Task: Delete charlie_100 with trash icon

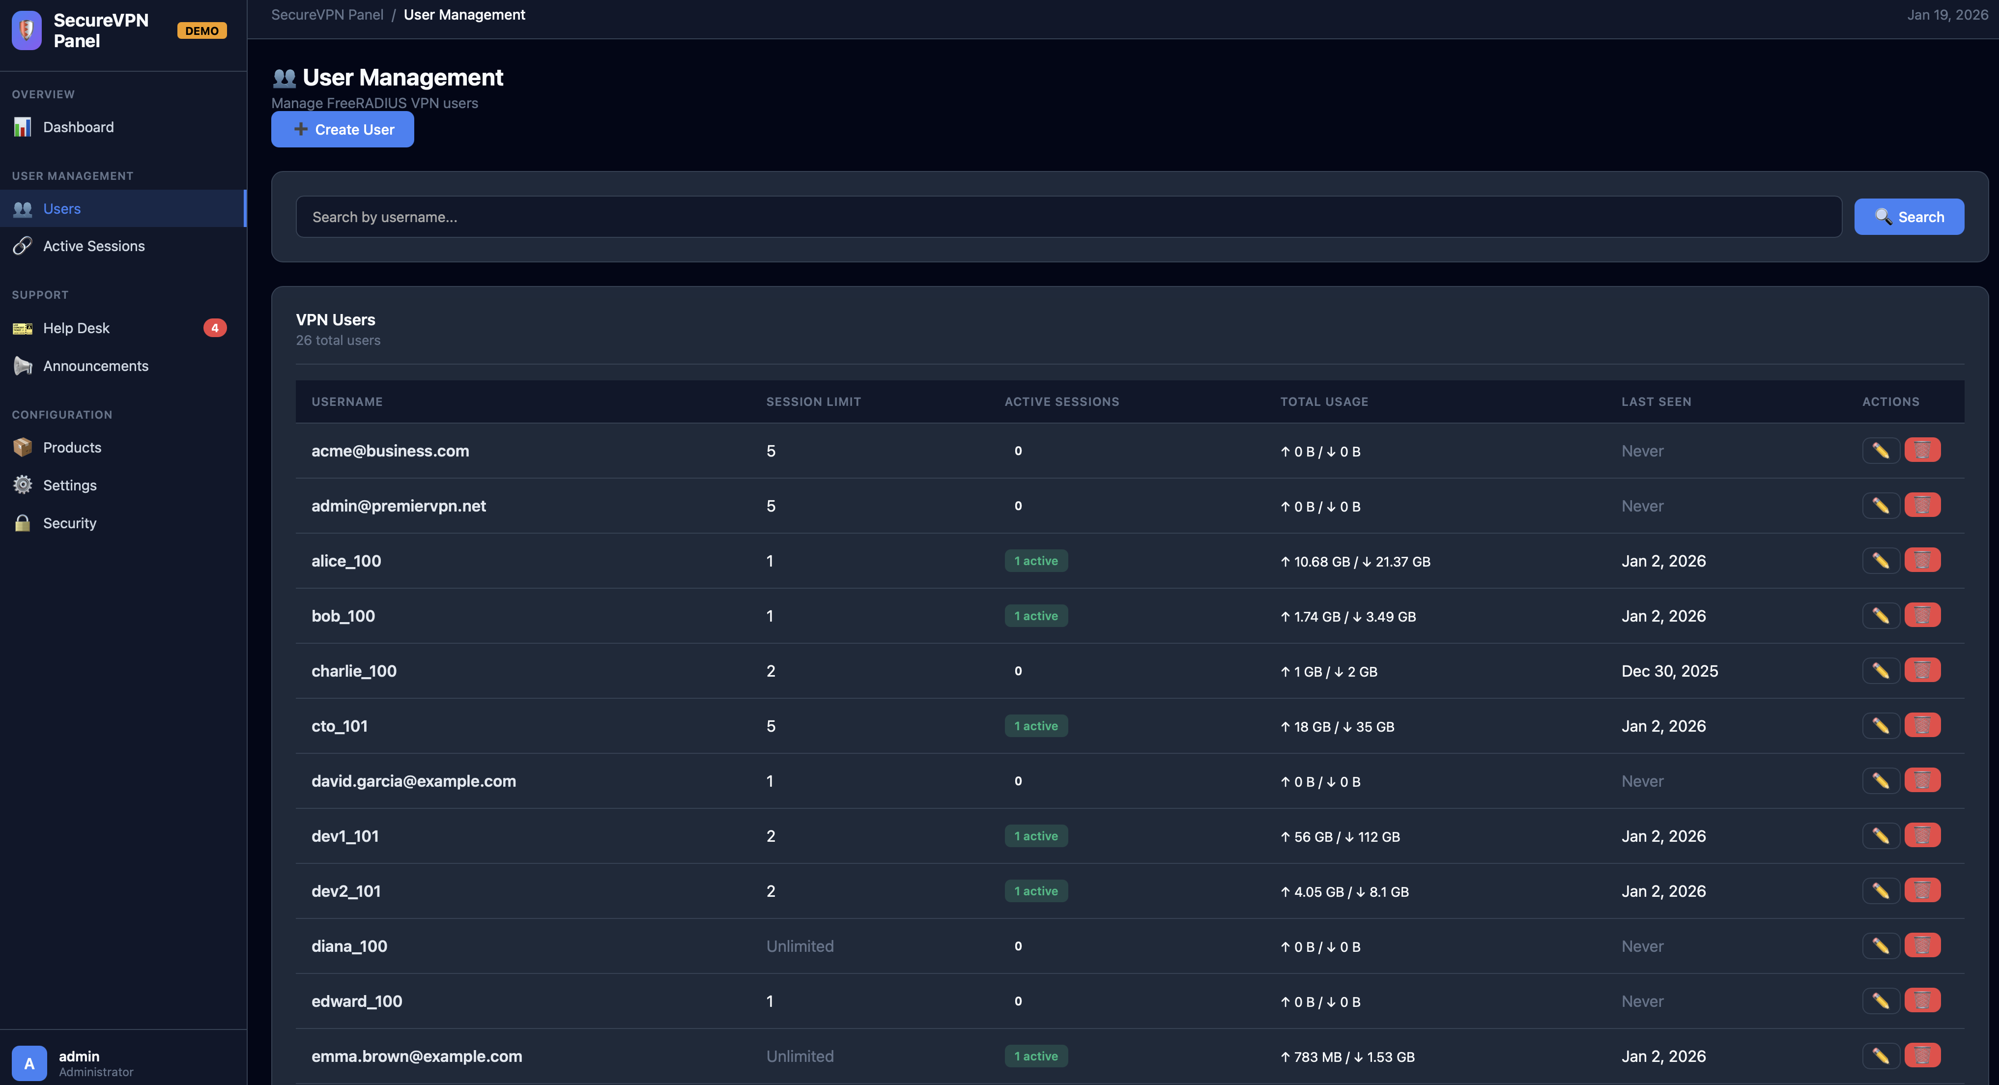Action: (x=1922, y=671)
